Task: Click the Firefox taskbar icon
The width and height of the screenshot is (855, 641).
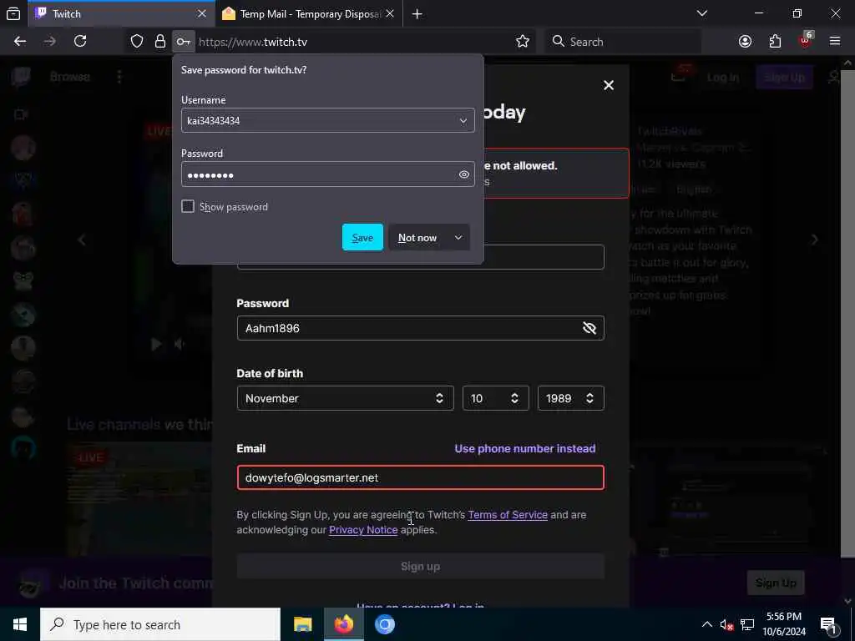Action: (x=343, y=624)
